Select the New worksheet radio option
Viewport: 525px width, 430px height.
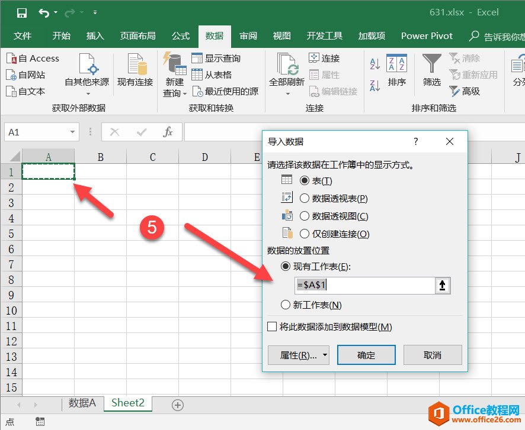pos(286,305)
